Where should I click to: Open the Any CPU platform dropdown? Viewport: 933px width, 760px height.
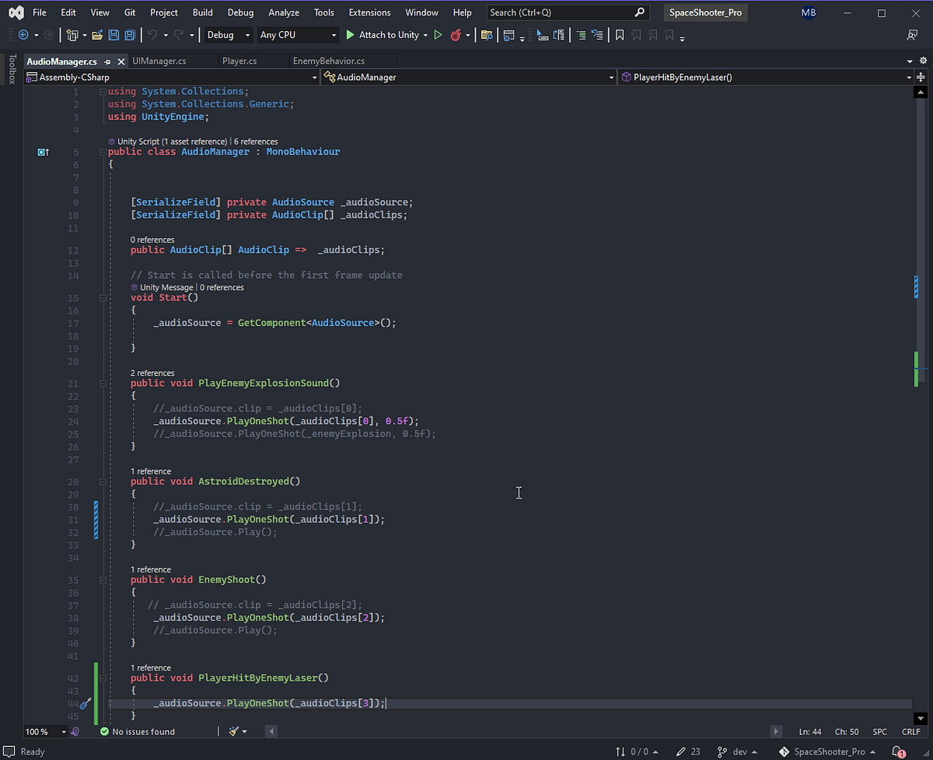tap(298, 35)
